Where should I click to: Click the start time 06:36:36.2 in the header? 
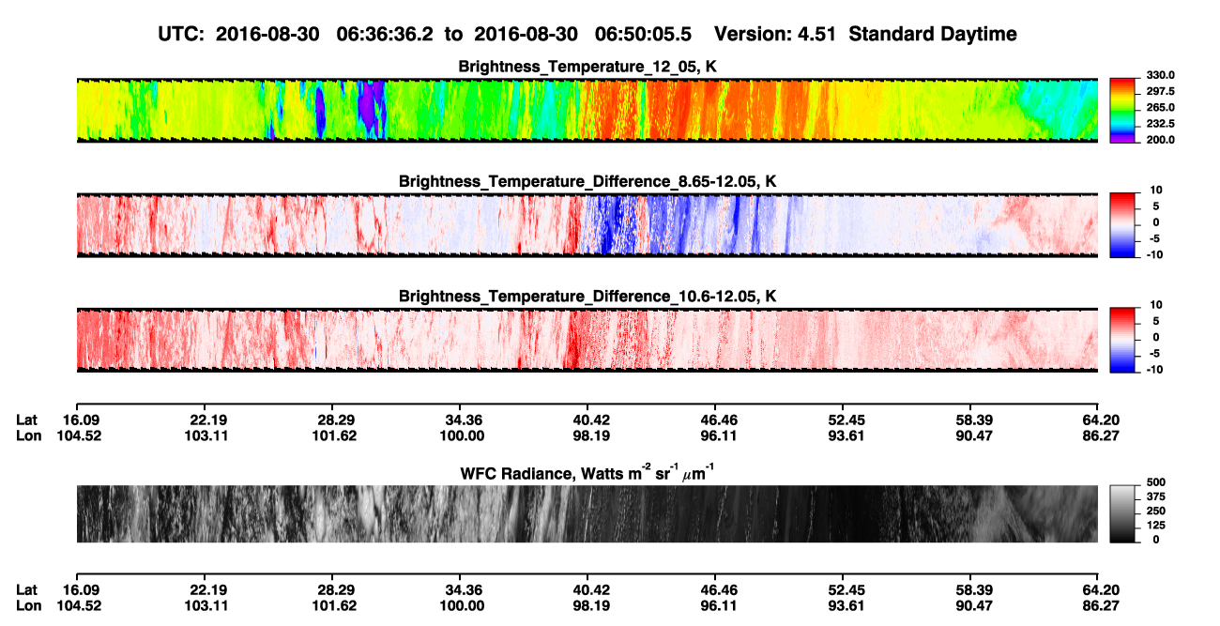(383, 34)
